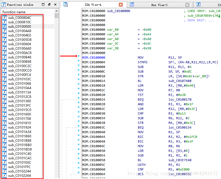Select function sub_C01010A4 in the list
The image size is (221, 179).
[x=20, y=88]
